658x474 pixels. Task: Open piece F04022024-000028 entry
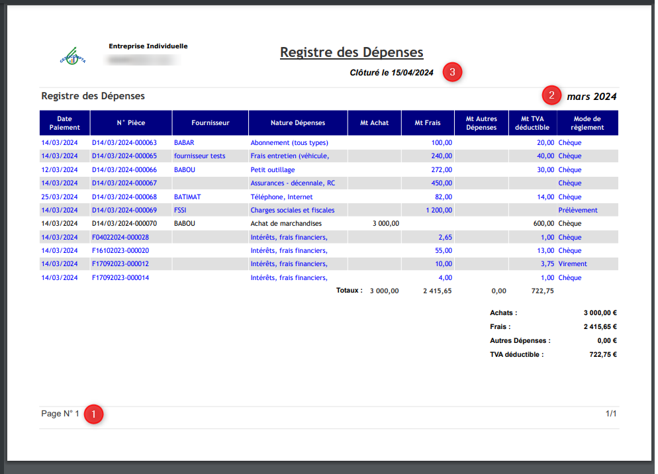120,237
